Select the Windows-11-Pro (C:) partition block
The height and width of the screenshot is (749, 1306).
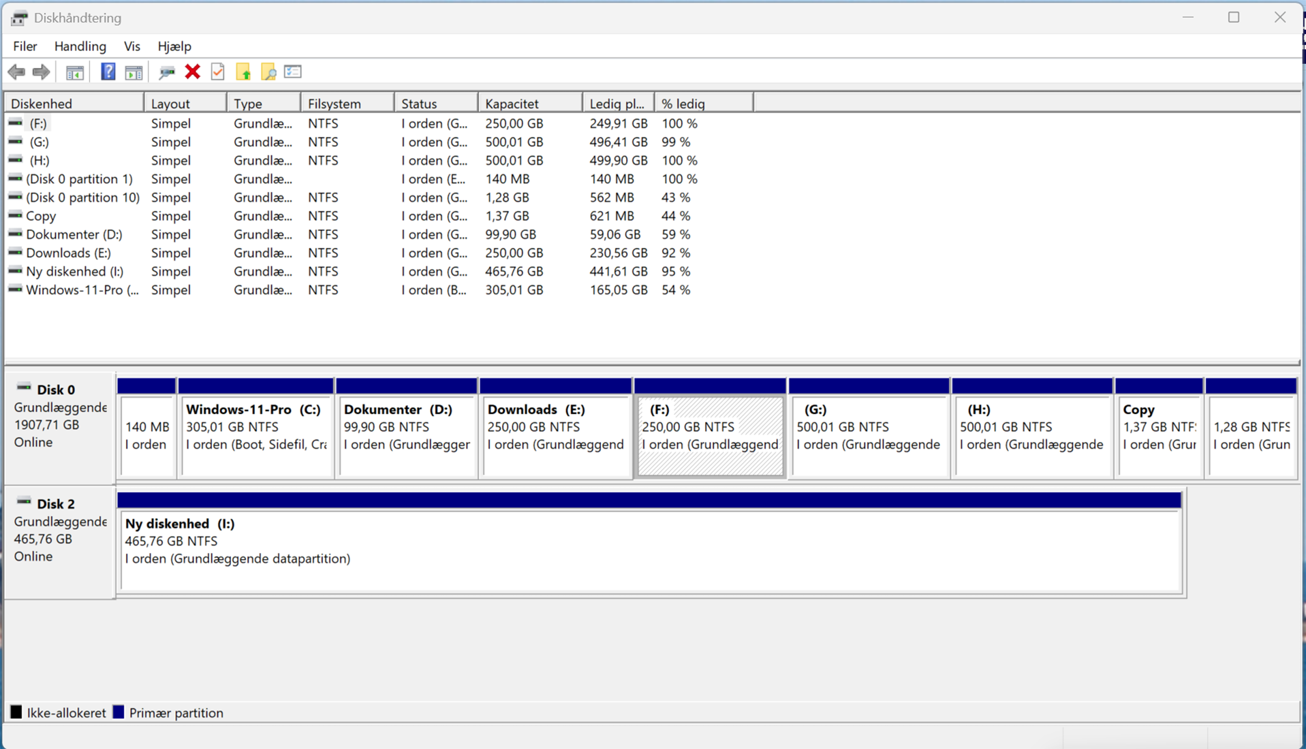tap(256, 428)
